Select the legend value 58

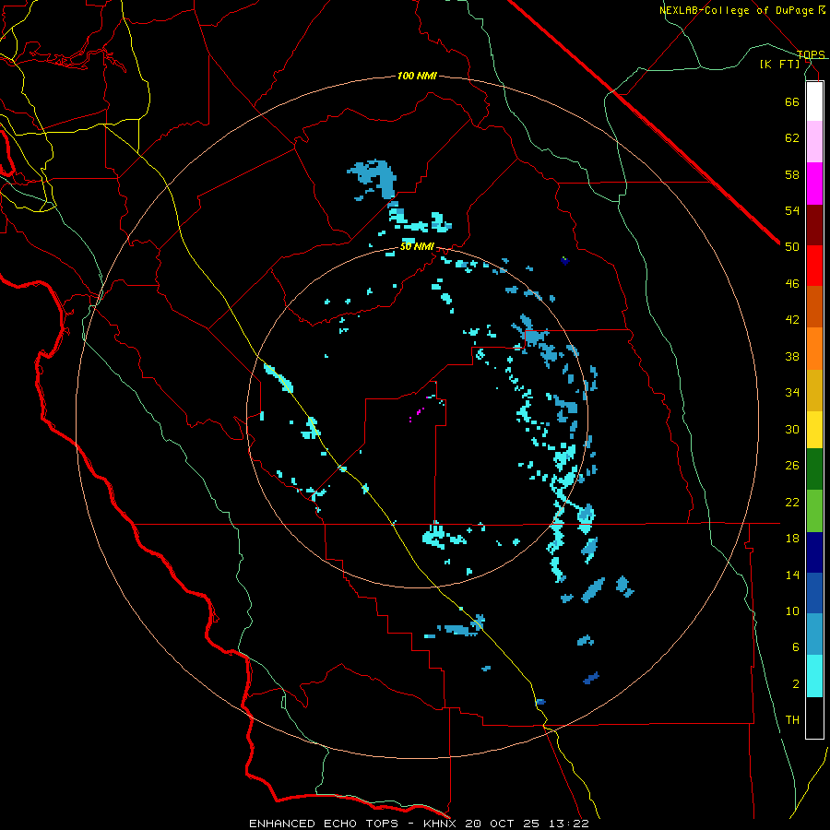(792, 174)
